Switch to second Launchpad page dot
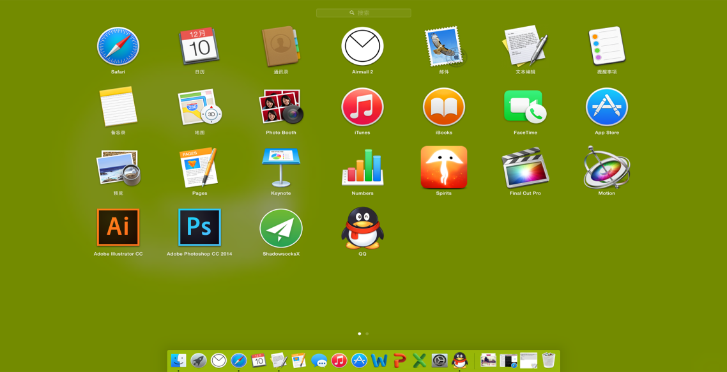The image size is (727, 372). pos(367,334)
